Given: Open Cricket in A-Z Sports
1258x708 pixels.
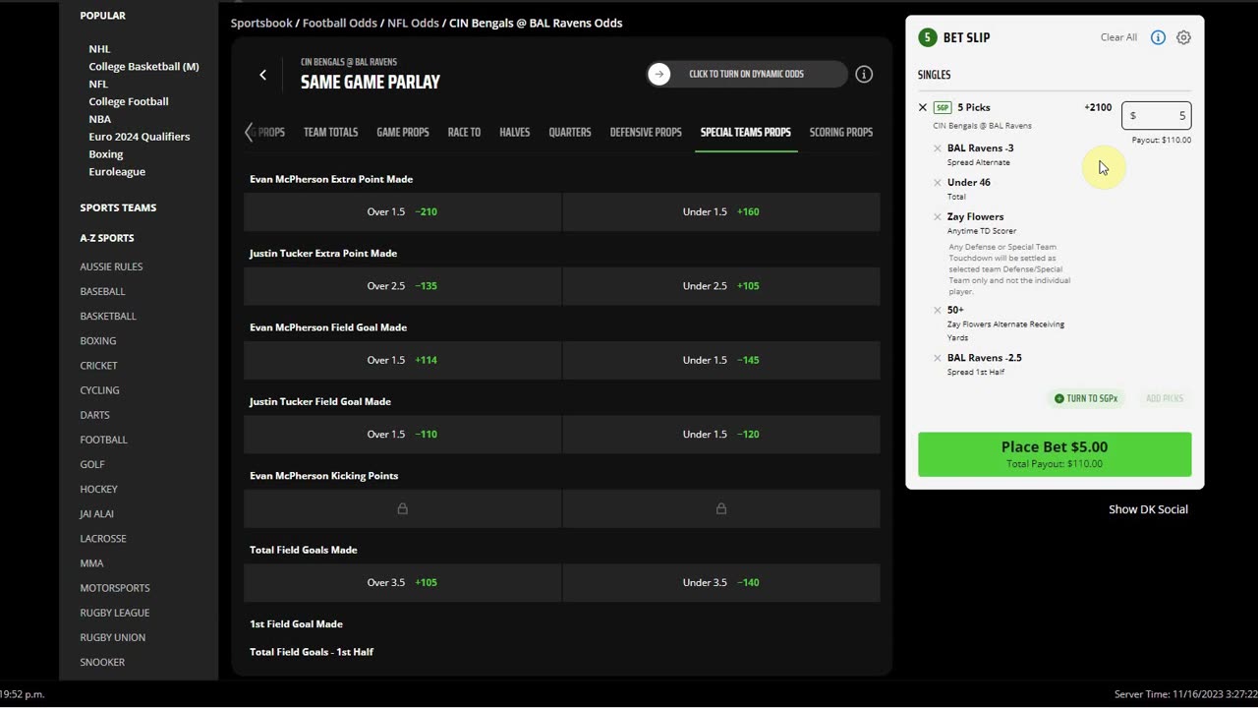Looking at the screenshot, I should point(98,366).
